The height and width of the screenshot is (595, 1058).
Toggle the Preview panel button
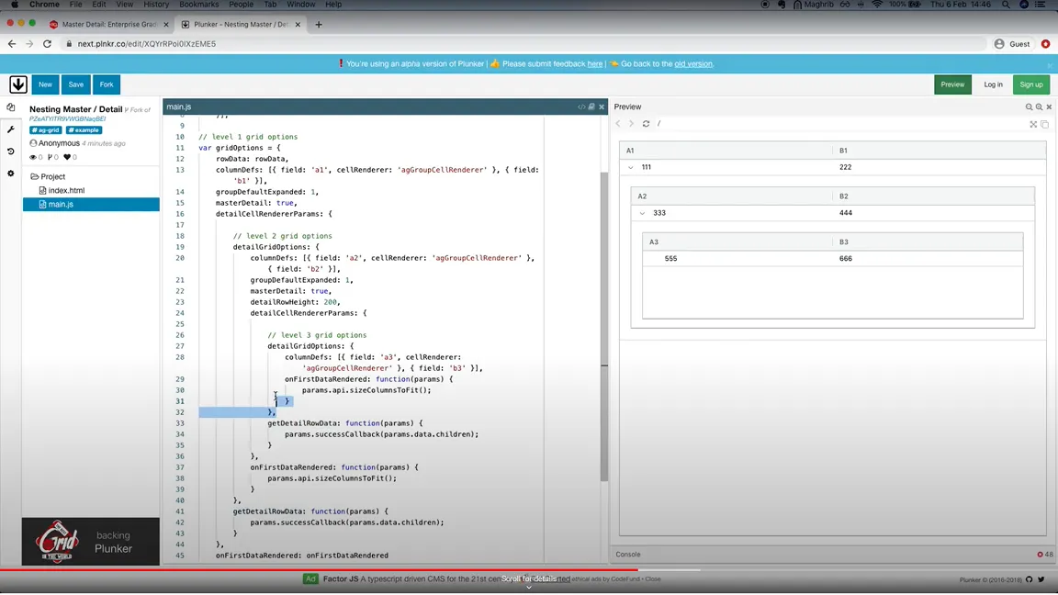[952, 84]
